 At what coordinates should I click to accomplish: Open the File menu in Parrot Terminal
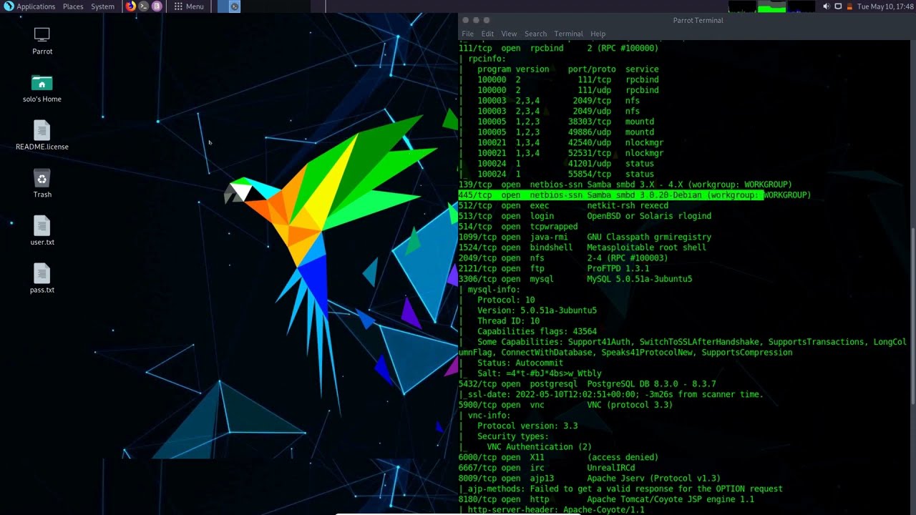pyautogui.click(x=467, y=34)
